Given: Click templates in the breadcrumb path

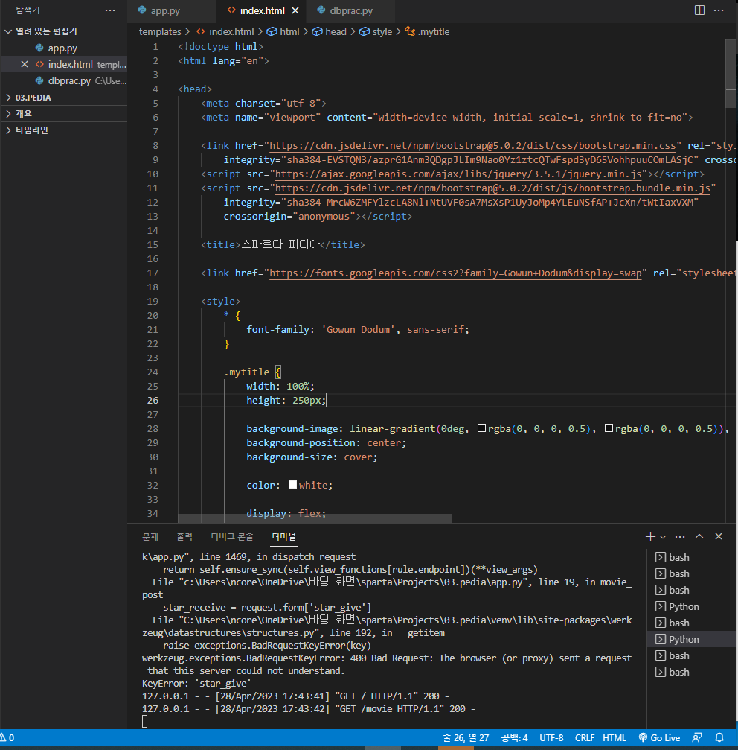Looking at the screenshot, I should click(160, 31).
